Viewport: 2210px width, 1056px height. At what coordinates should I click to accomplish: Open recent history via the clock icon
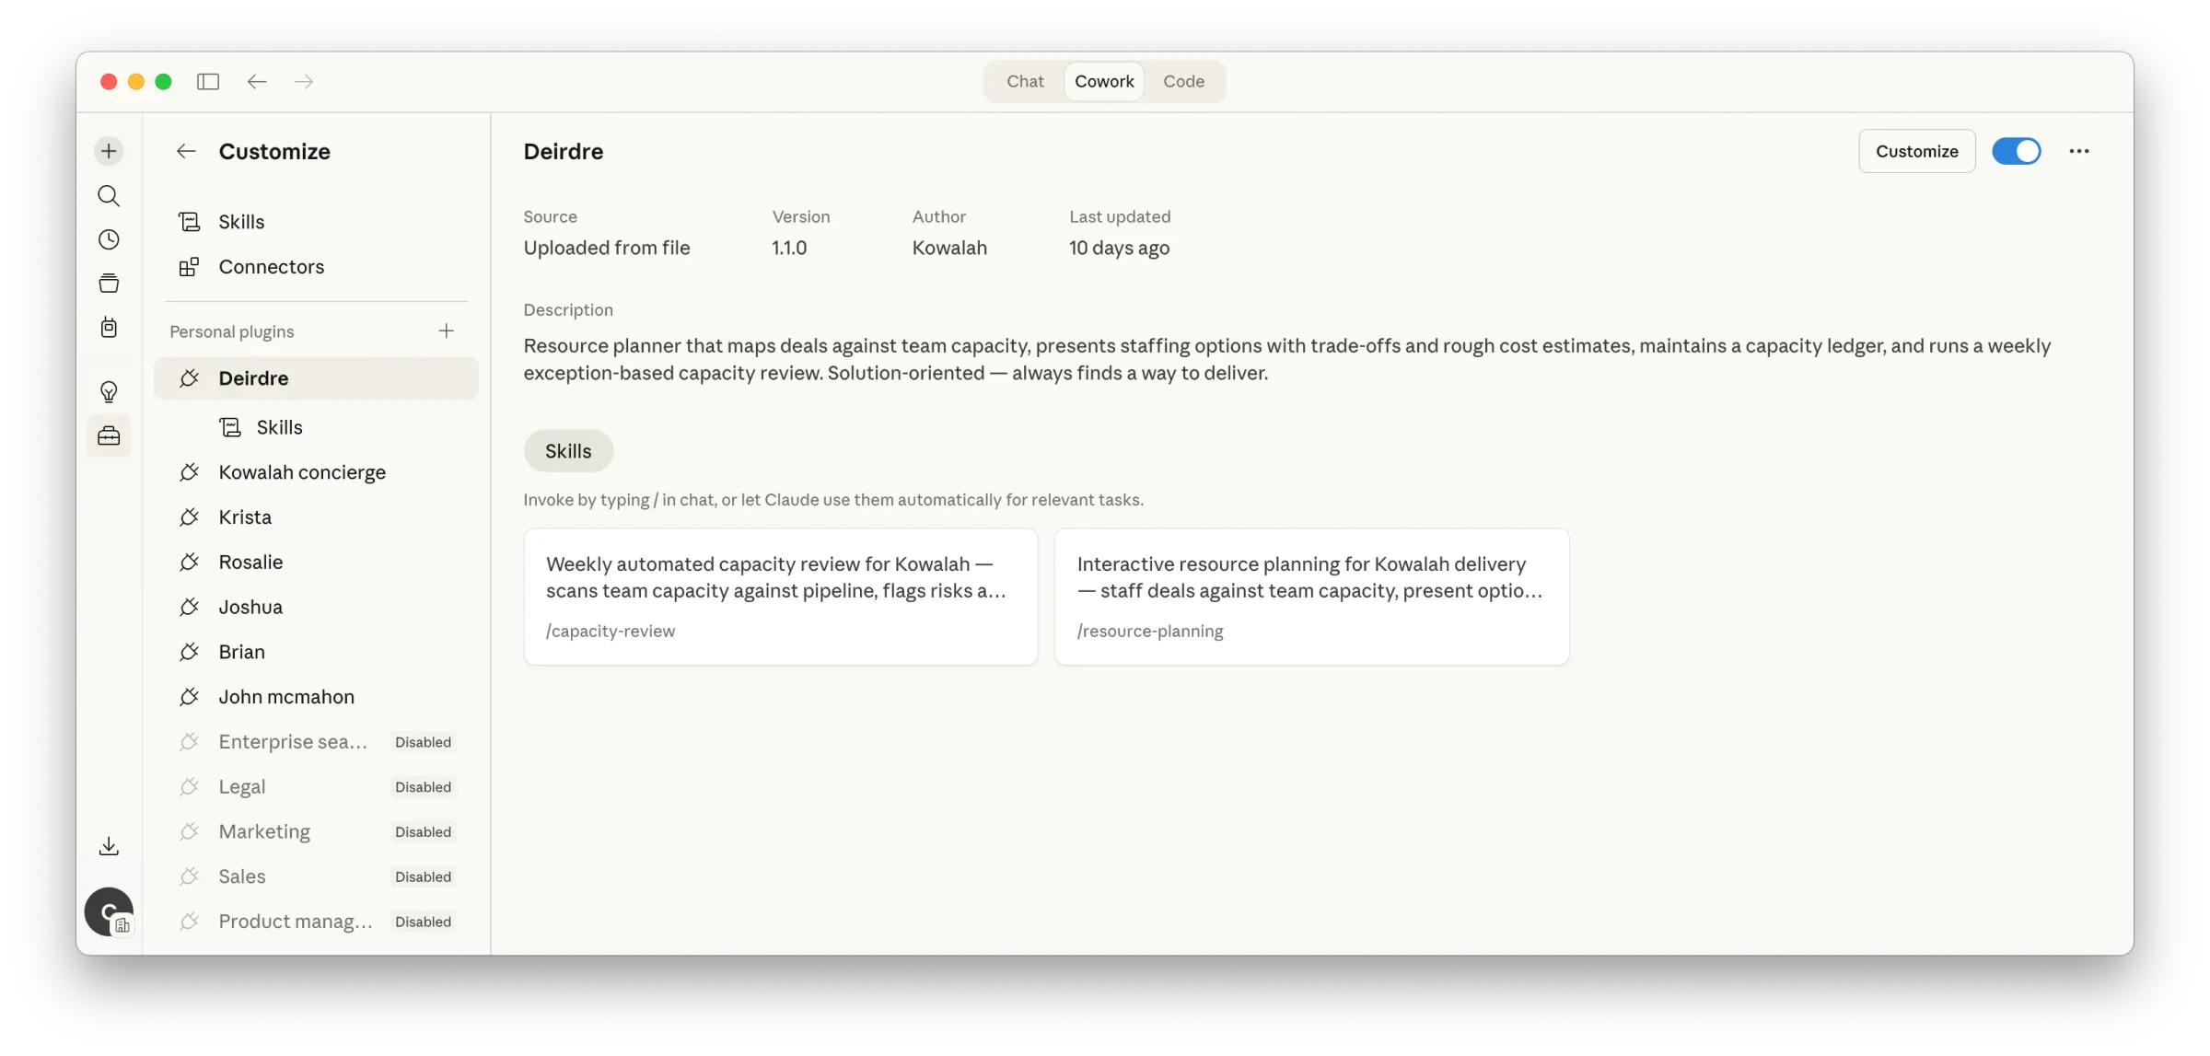pyautogui.click(x=109, y=238)
